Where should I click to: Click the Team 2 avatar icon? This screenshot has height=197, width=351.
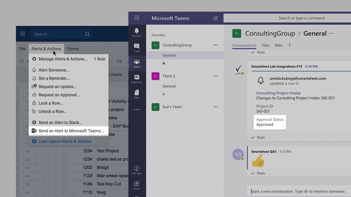click(155, 76)
